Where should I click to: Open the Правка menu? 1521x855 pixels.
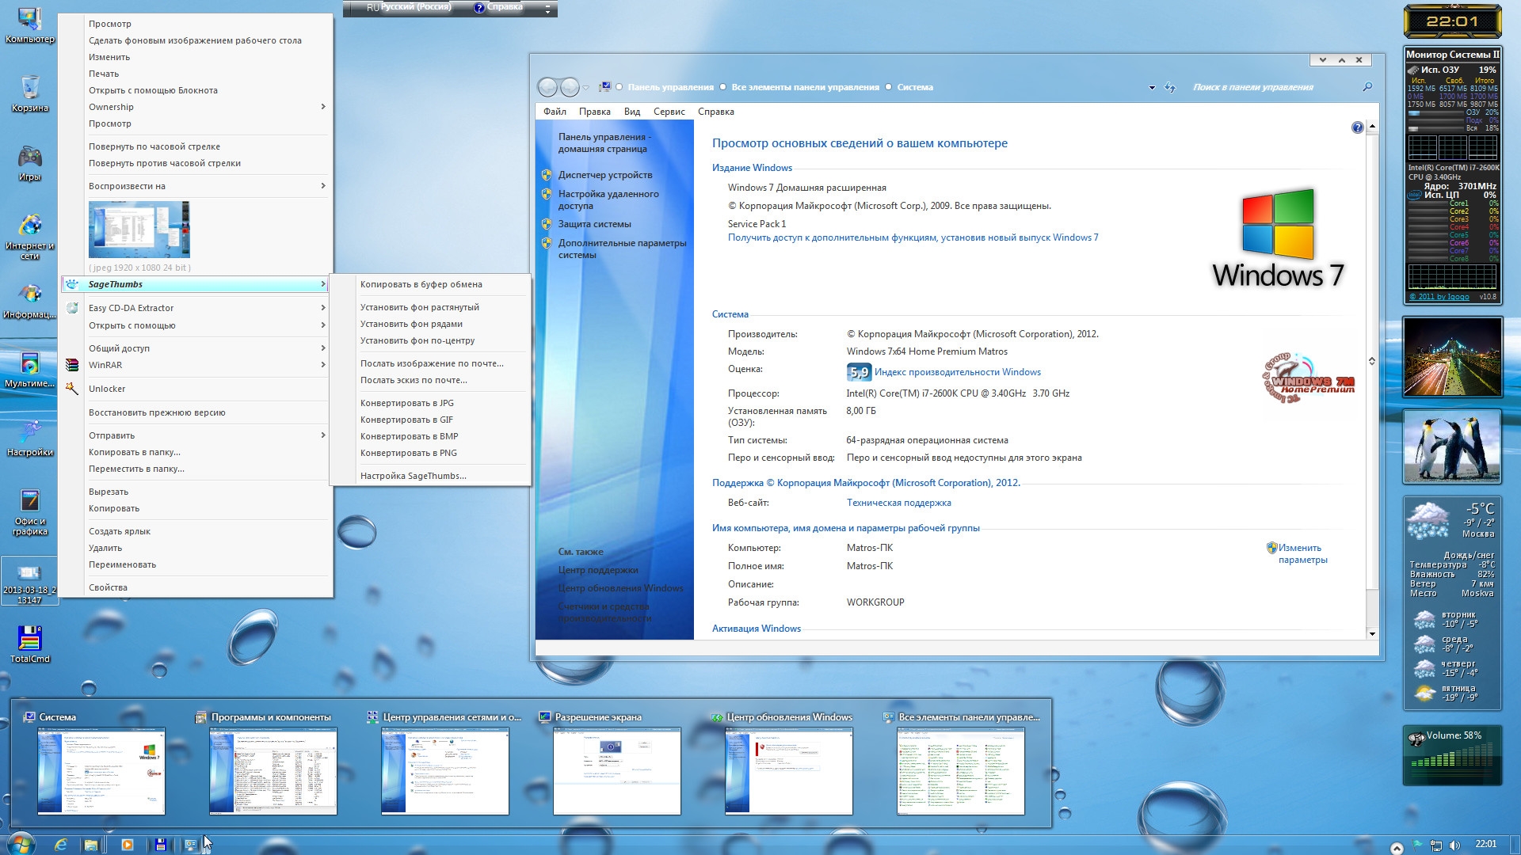pos(594,112)
